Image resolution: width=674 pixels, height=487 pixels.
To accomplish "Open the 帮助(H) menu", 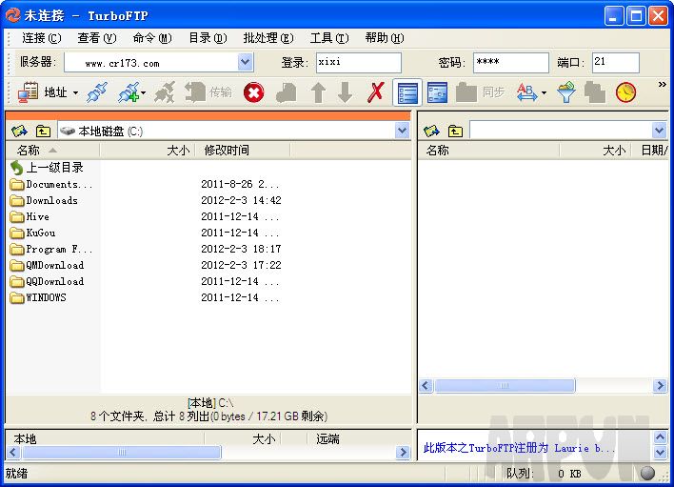I will [385, 38].
